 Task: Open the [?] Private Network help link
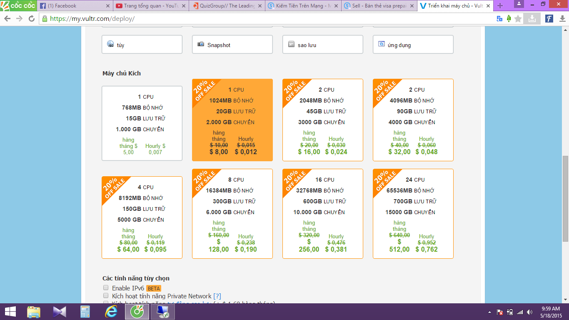coord(217,296)
